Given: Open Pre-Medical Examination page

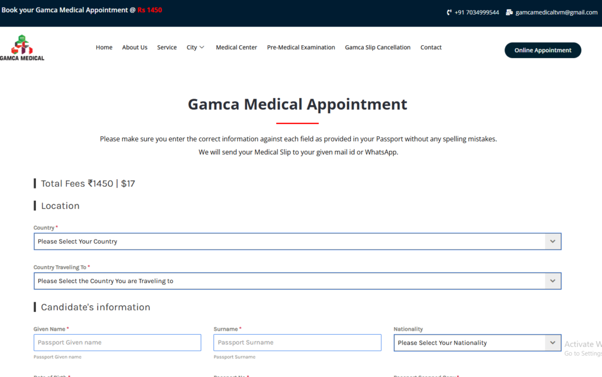Looking at the screenshot, I should (301, 48).
